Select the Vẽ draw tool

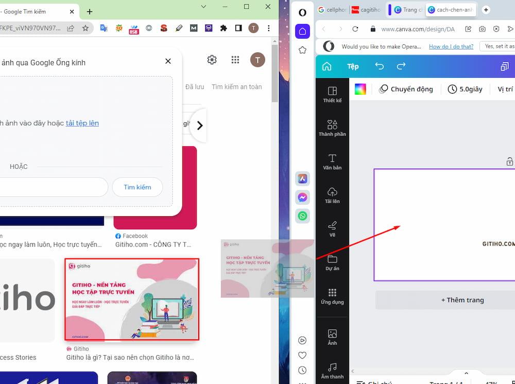(x=332, y=229)
